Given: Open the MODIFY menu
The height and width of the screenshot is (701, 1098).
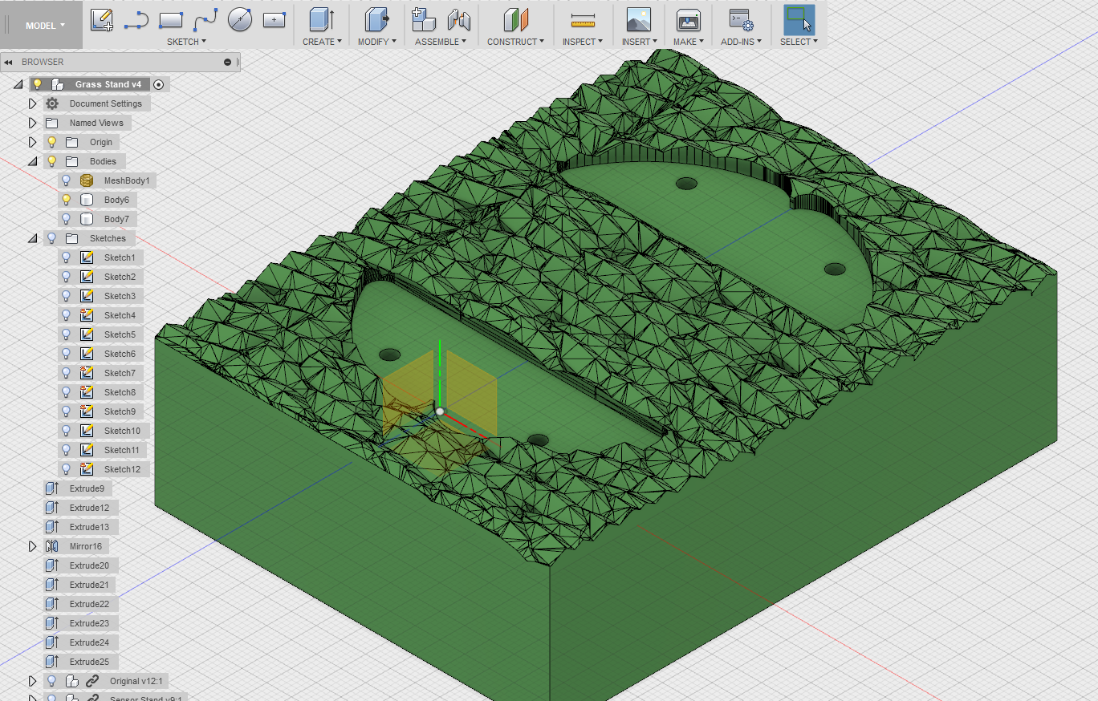Looking at the screenshot, I should tap(376, 42).
